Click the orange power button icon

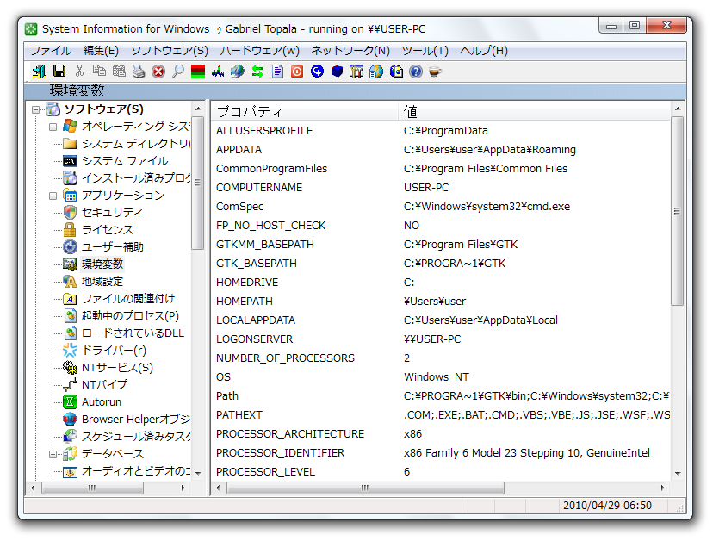[297, 72]
